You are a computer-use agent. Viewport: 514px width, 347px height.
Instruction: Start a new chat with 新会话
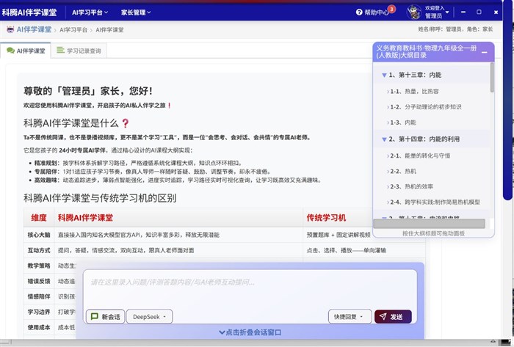[105, 317]
